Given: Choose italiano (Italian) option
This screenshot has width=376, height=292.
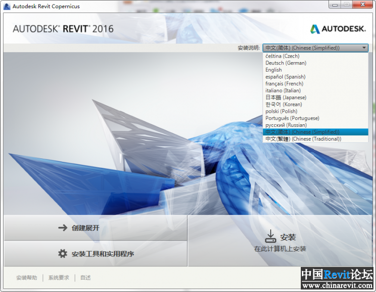Looking at the screenshot, I should click(315, 91).
